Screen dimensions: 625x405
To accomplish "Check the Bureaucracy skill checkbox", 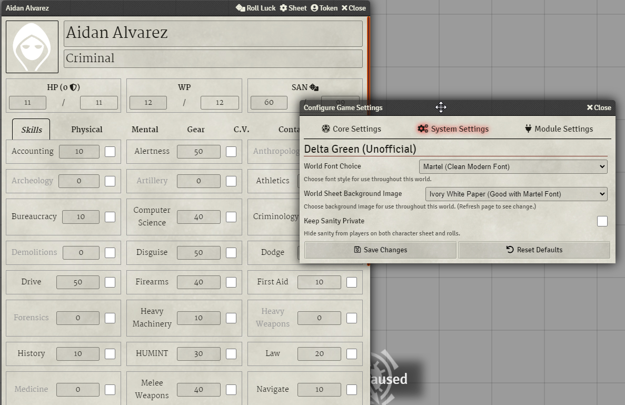I will 110,217.
